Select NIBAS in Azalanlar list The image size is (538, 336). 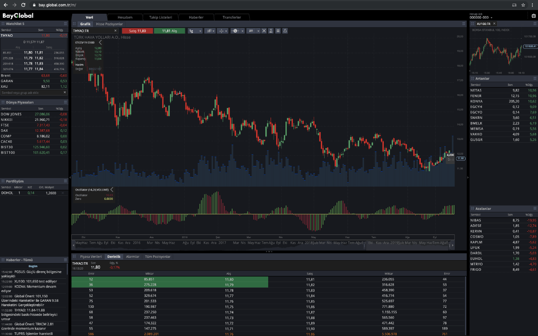pyautogui.click(x=503, y=220)
